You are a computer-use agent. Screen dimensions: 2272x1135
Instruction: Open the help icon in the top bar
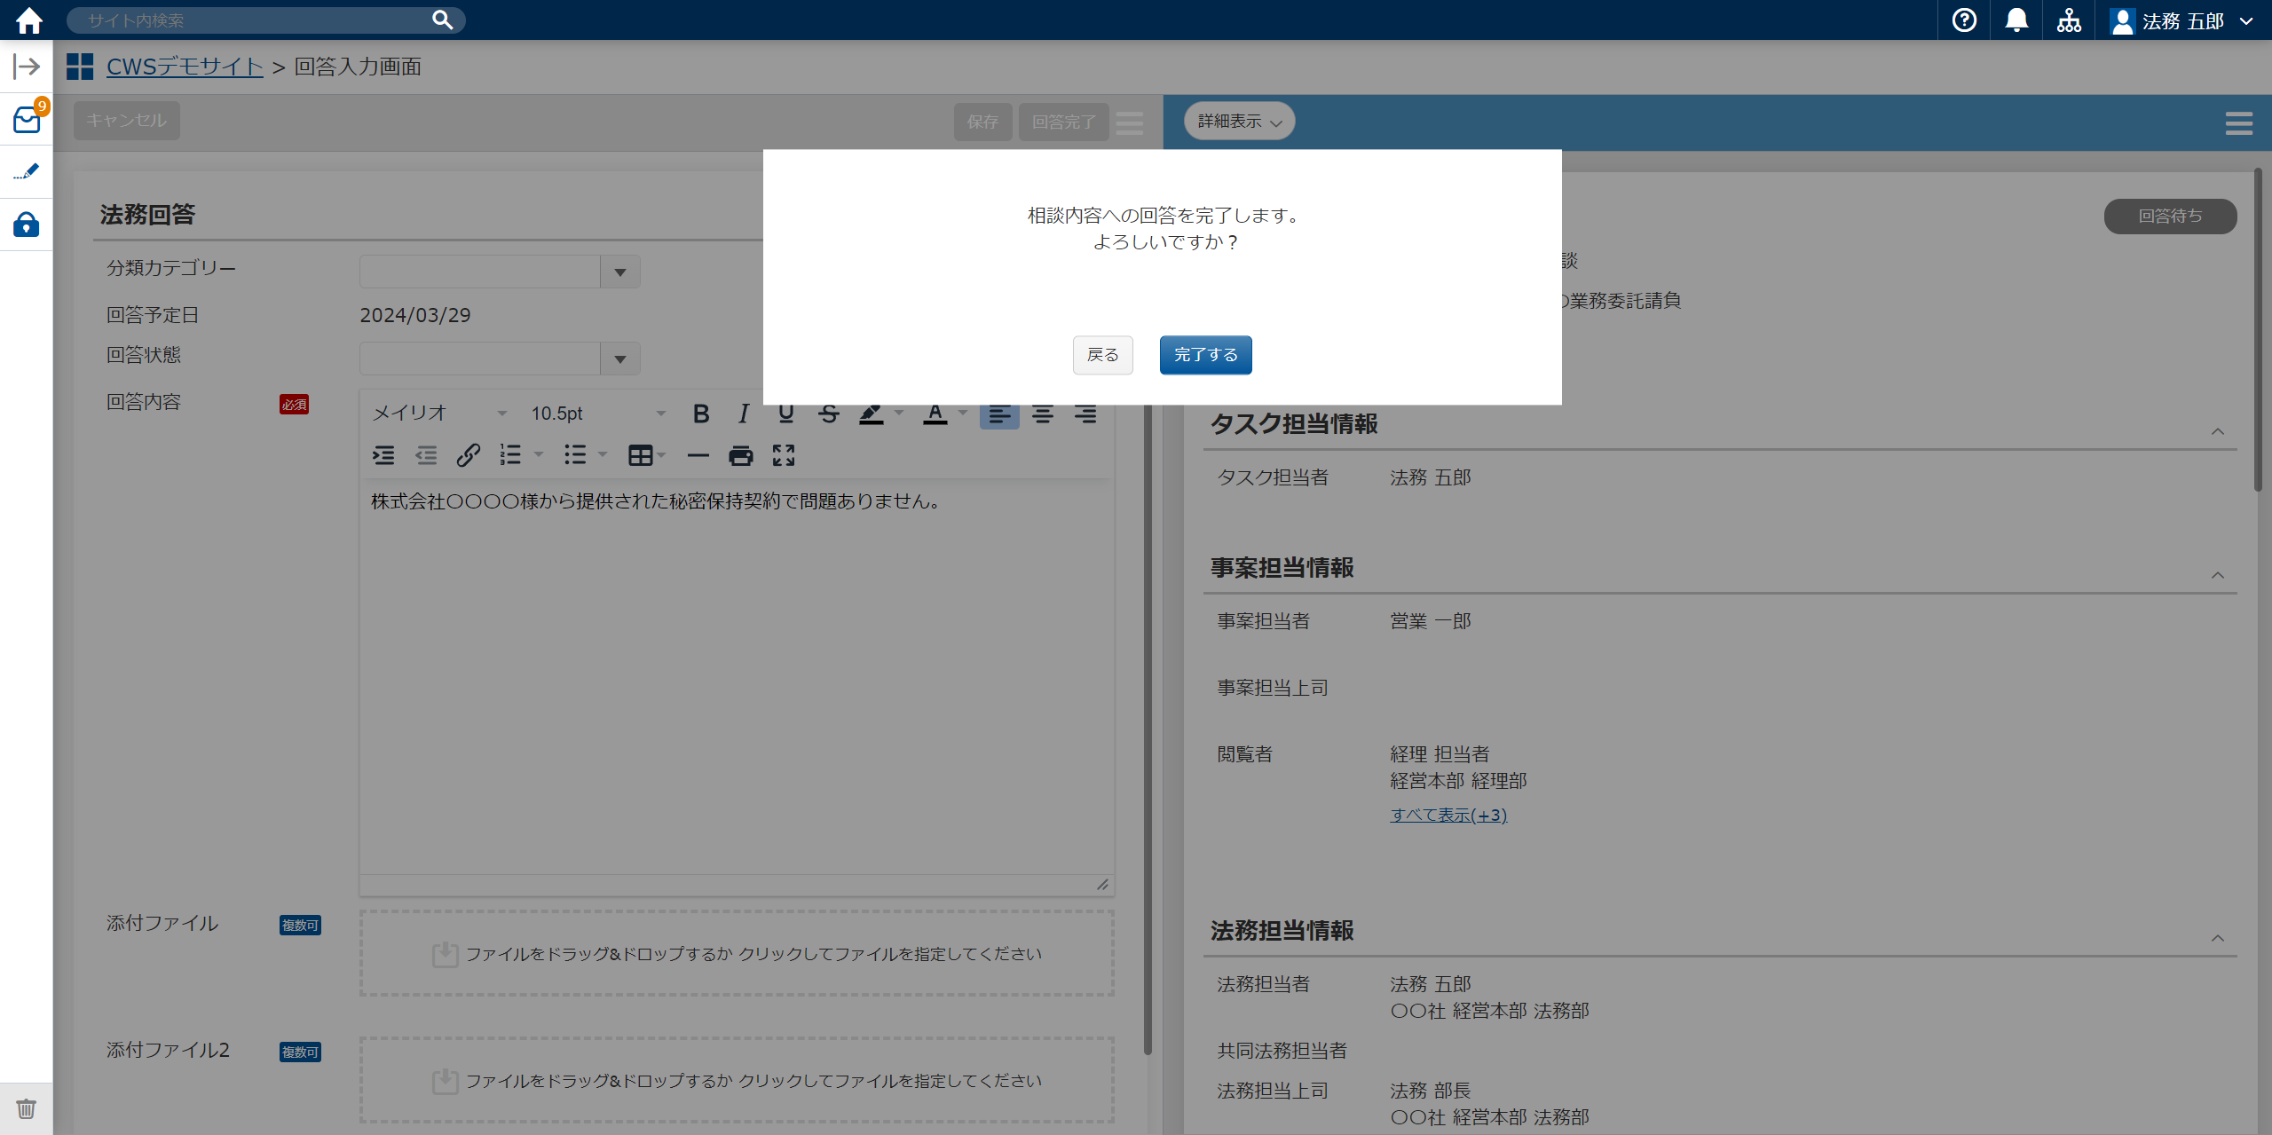(x=1963, y=20)
